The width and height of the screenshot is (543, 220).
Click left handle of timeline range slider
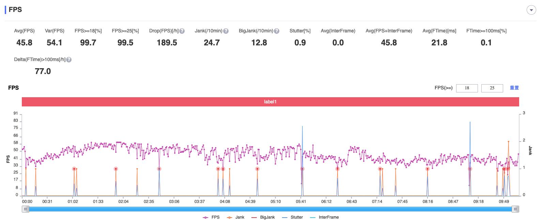click(26, 209)
